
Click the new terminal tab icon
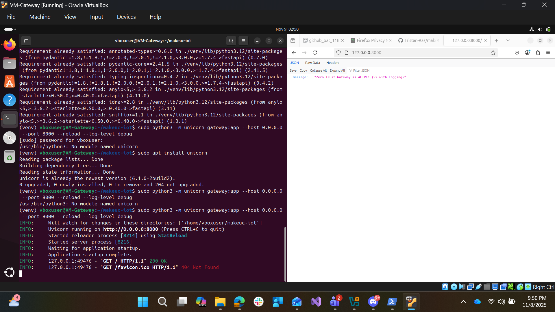(26, 41)
